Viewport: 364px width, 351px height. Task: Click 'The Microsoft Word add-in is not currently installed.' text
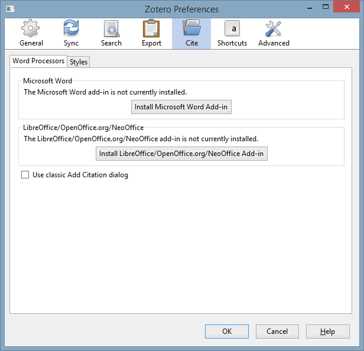point(105,92)
